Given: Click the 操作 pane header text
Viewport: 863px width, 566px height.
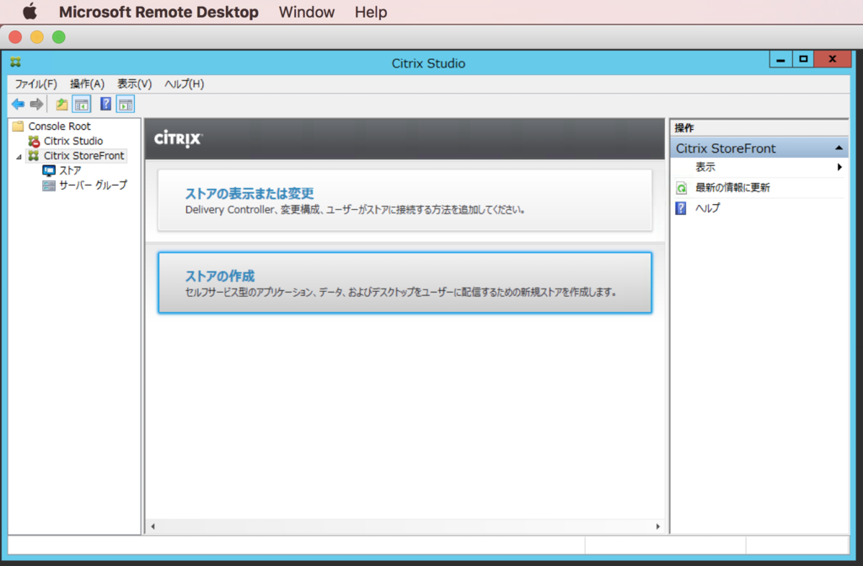Looking at the screenshot, I should (x=684, y=128).
